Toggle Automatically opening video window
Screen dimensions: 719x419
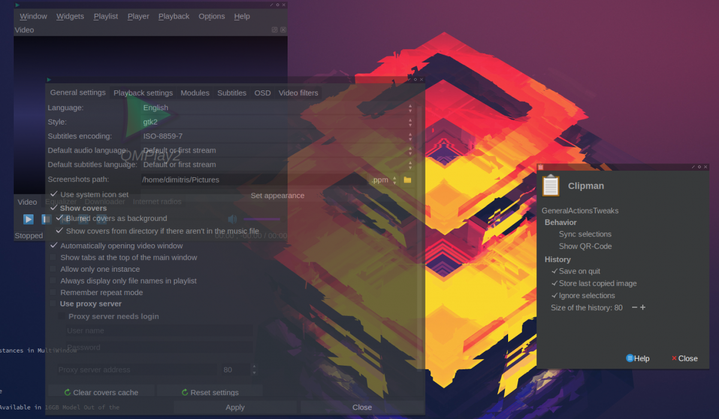point(54,245)
